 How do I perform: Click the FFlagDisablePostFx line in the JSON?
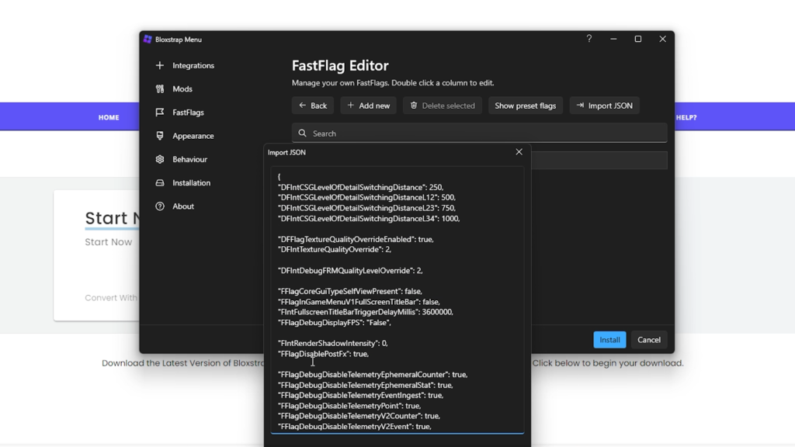[x=324, y=354]
